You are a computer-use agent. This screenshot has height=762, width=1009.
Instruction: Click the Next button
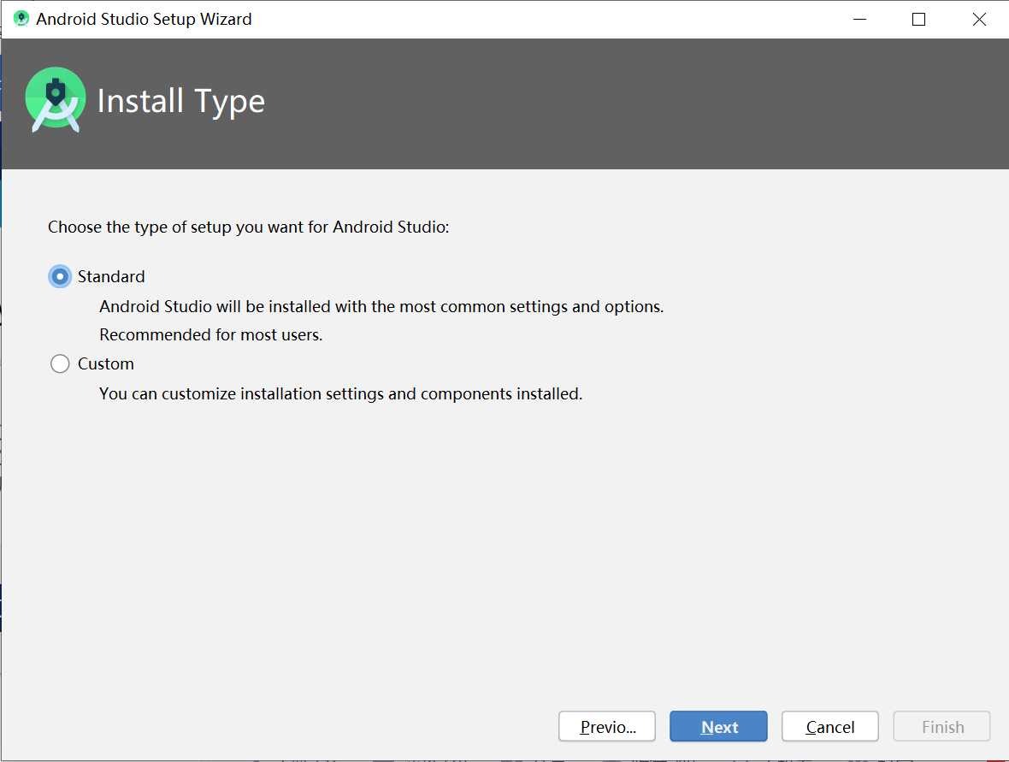tap(718, 727)
